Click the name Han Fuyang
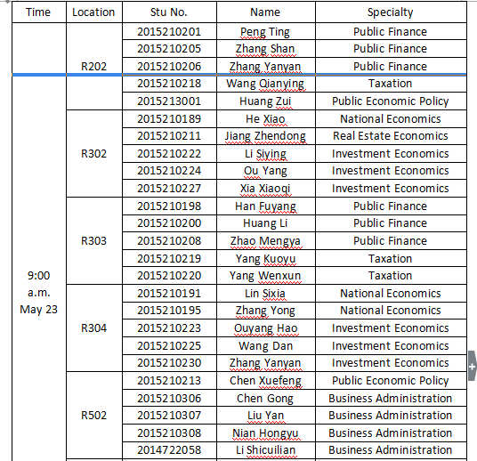The width and height of the screenshot is (477, 461). (265, 206)
